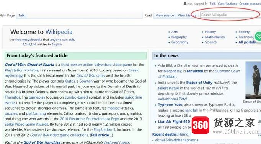Open the Spartan link
Viewport: 261px width, 144px height.
(86, 81)
